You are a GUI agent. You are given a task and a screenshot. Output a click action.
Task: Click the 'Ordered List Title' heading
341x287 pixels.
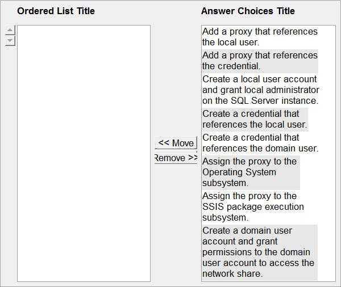coord(56,11)
